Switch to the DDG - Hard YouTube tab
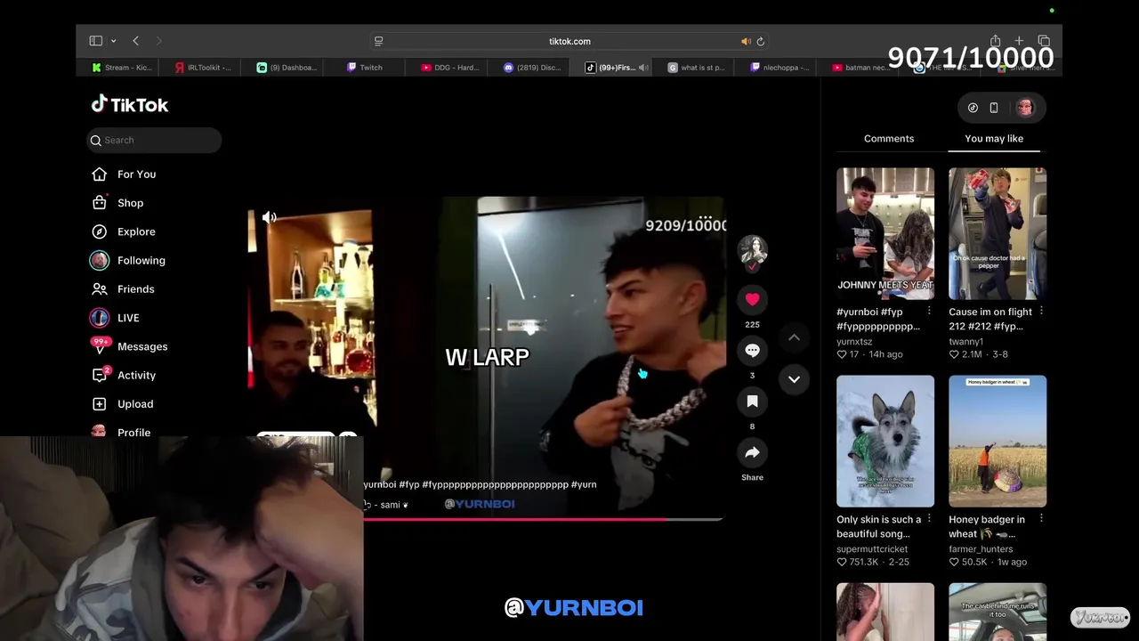Screen dimensions: 1139x641 [x=449, y=68]
